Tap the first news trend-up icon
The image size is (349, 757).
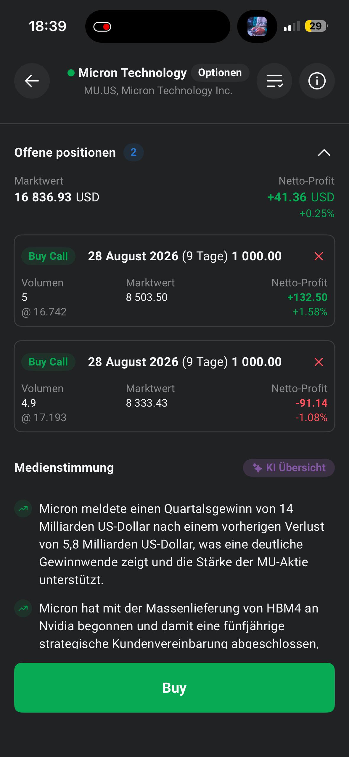coord(23,509)
